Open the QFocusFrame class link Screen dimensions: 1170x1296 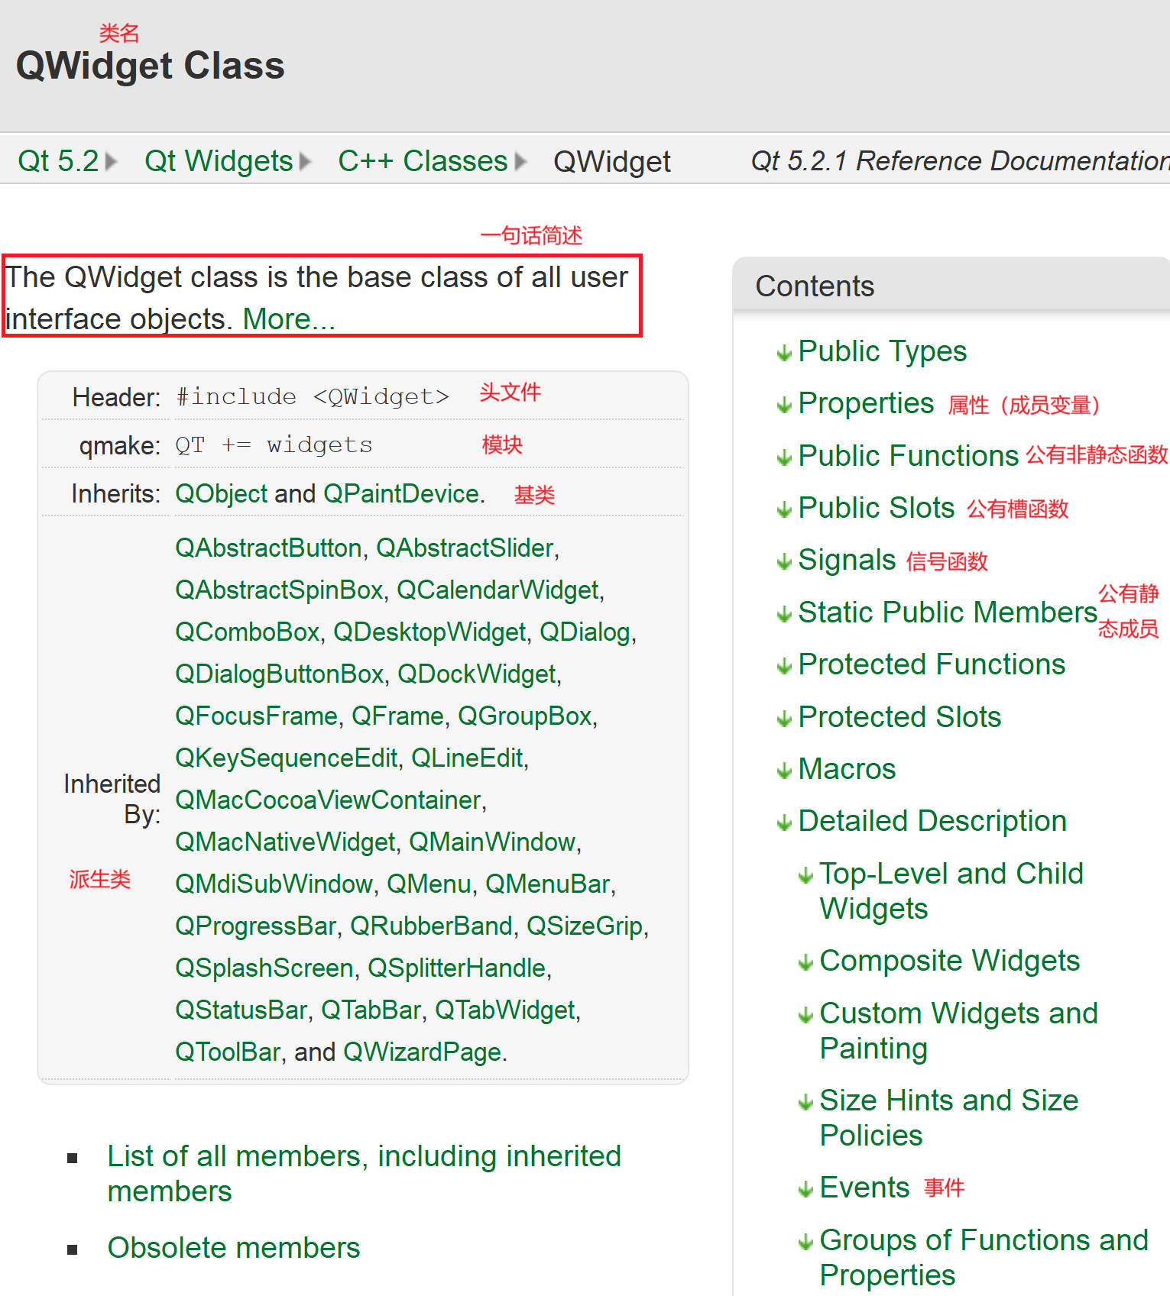click(x=256, y=716)
